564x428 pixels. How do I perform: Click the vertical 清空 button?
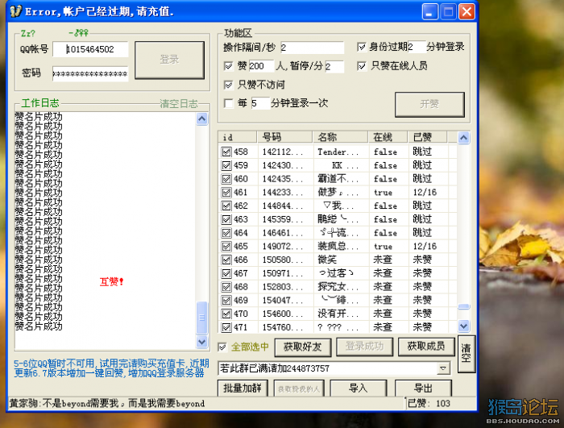[x=467, y=354]
